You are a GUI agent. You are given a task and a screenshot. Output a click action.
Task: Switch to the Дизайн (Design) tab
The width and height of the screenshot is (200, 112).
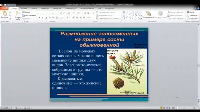click(34, 8)
